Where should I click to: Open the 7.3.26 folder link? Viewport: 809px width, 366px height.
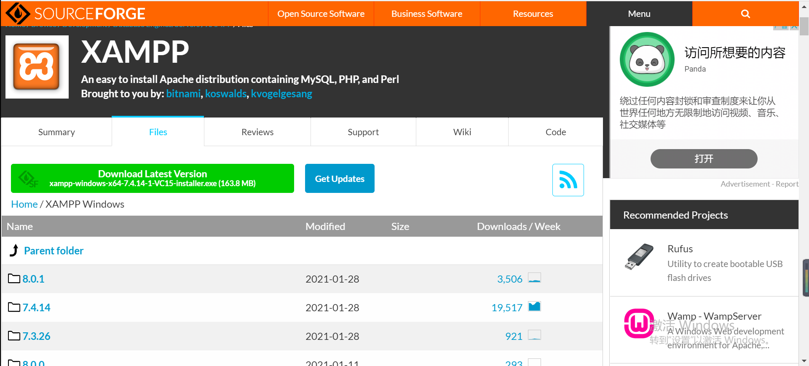pyautogui.click(x=36, y=336)
